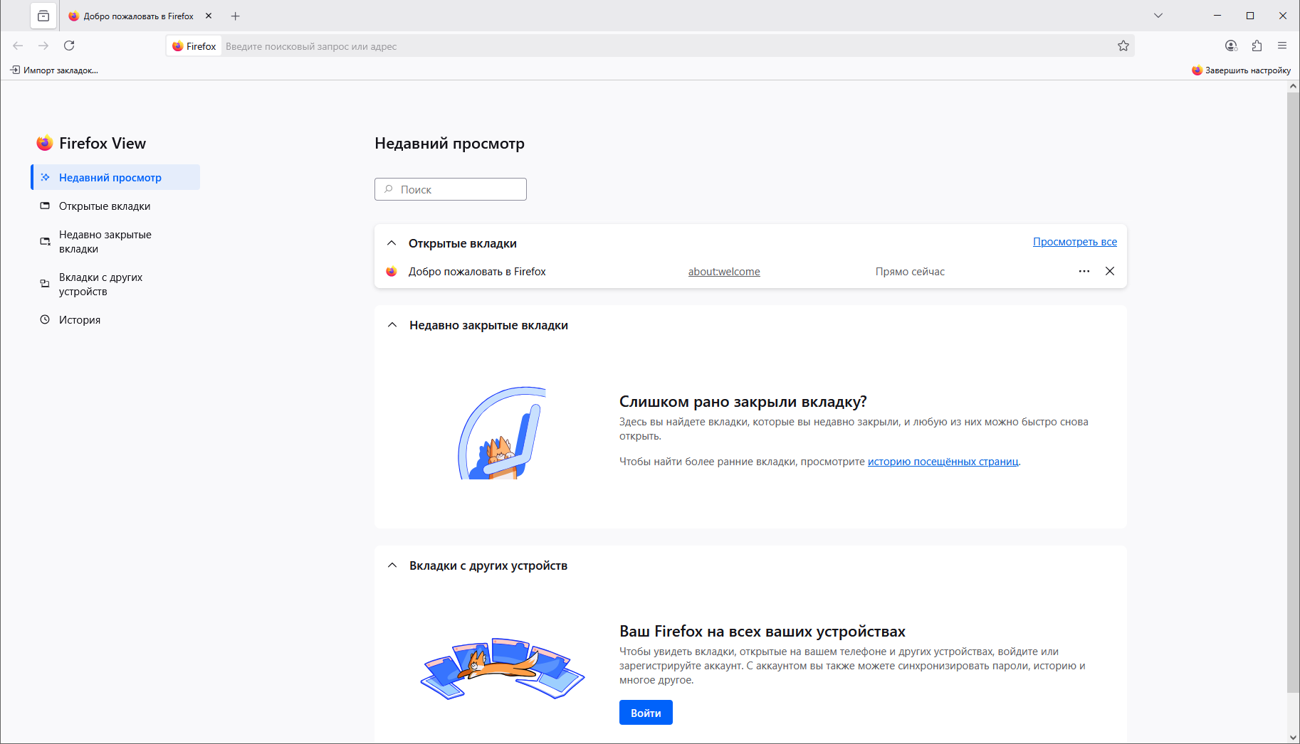Click 'Завершить настройку' button
This screenshot has width=1300, height=744.
point(1241,70)
